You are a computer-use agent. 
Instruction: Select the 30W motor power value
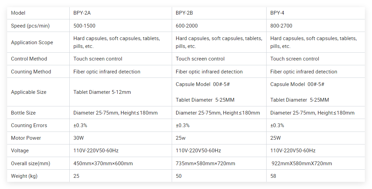[79, 138]
